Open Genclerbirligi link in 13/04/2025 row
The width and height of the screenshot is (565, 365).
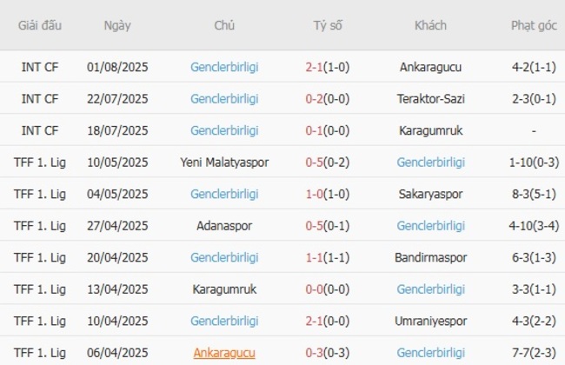pyautogui.click(x=431, y=289)
